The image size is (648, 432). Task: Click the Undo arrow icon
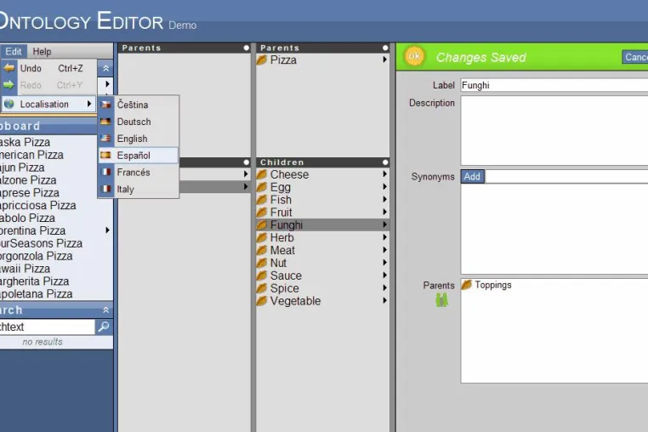(9, 68)
